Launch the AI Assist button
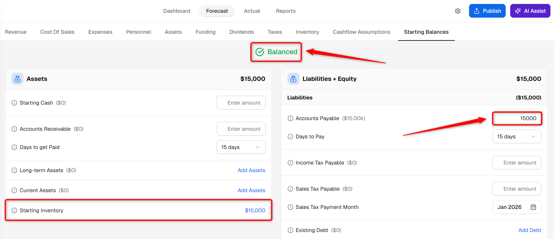The width and height of the screenshot is (555, 239). 530,11
